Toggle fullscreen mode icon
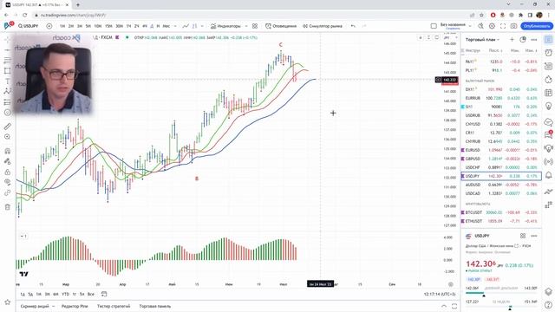Viewport: 555px width, 312px height. click(503, 26)
